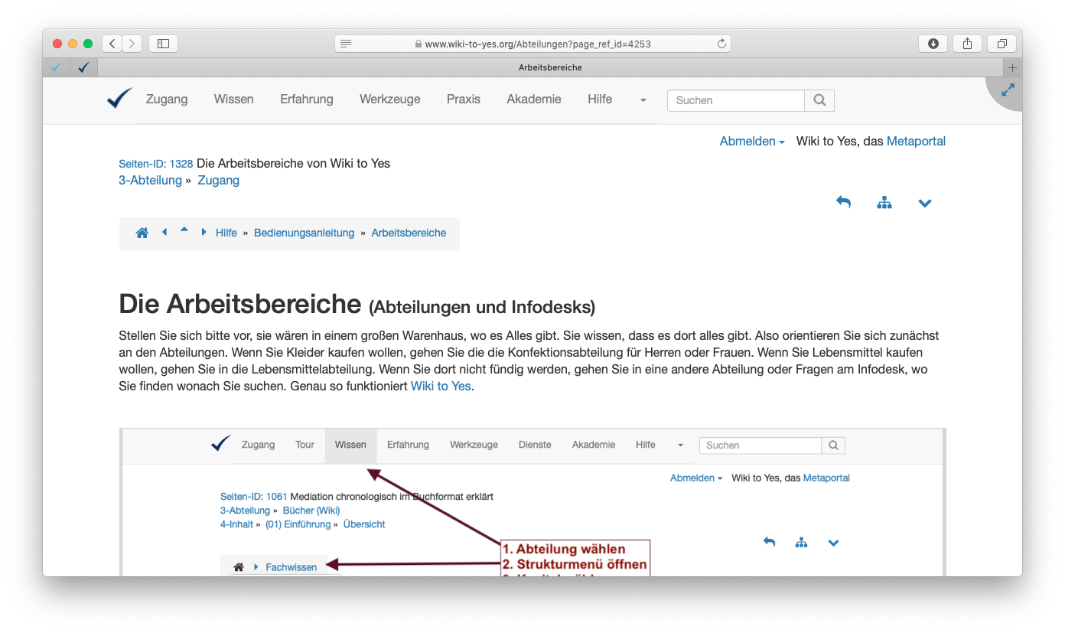The image size is (1065, 633).
Task: Expand the blue chevron down menu
Action: [x=924, y=203]
